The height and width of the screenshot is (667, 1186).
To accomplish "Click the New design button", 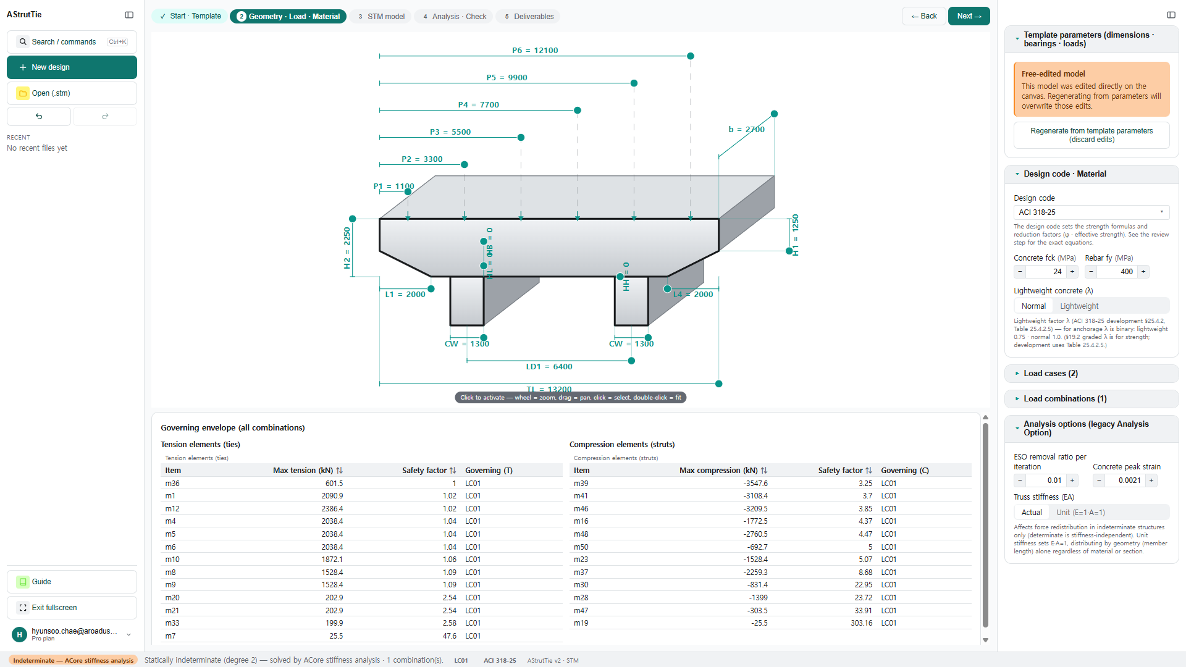I will 72,67.
